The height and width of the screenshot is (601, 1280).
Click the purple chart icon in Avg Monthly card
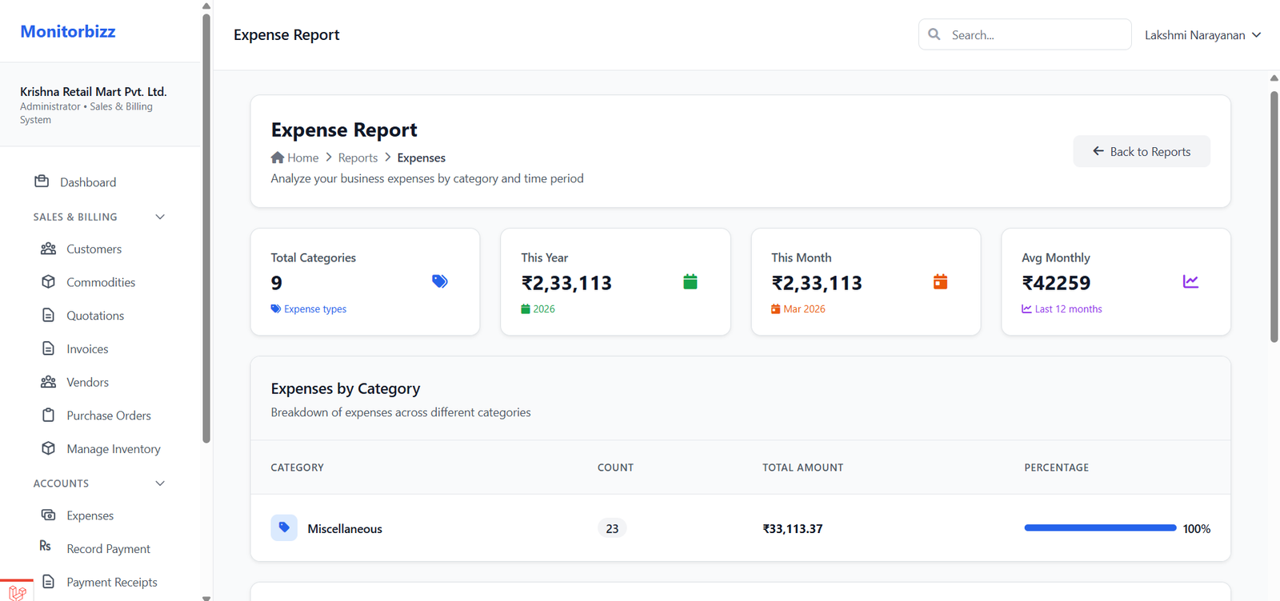point(1190,281)
